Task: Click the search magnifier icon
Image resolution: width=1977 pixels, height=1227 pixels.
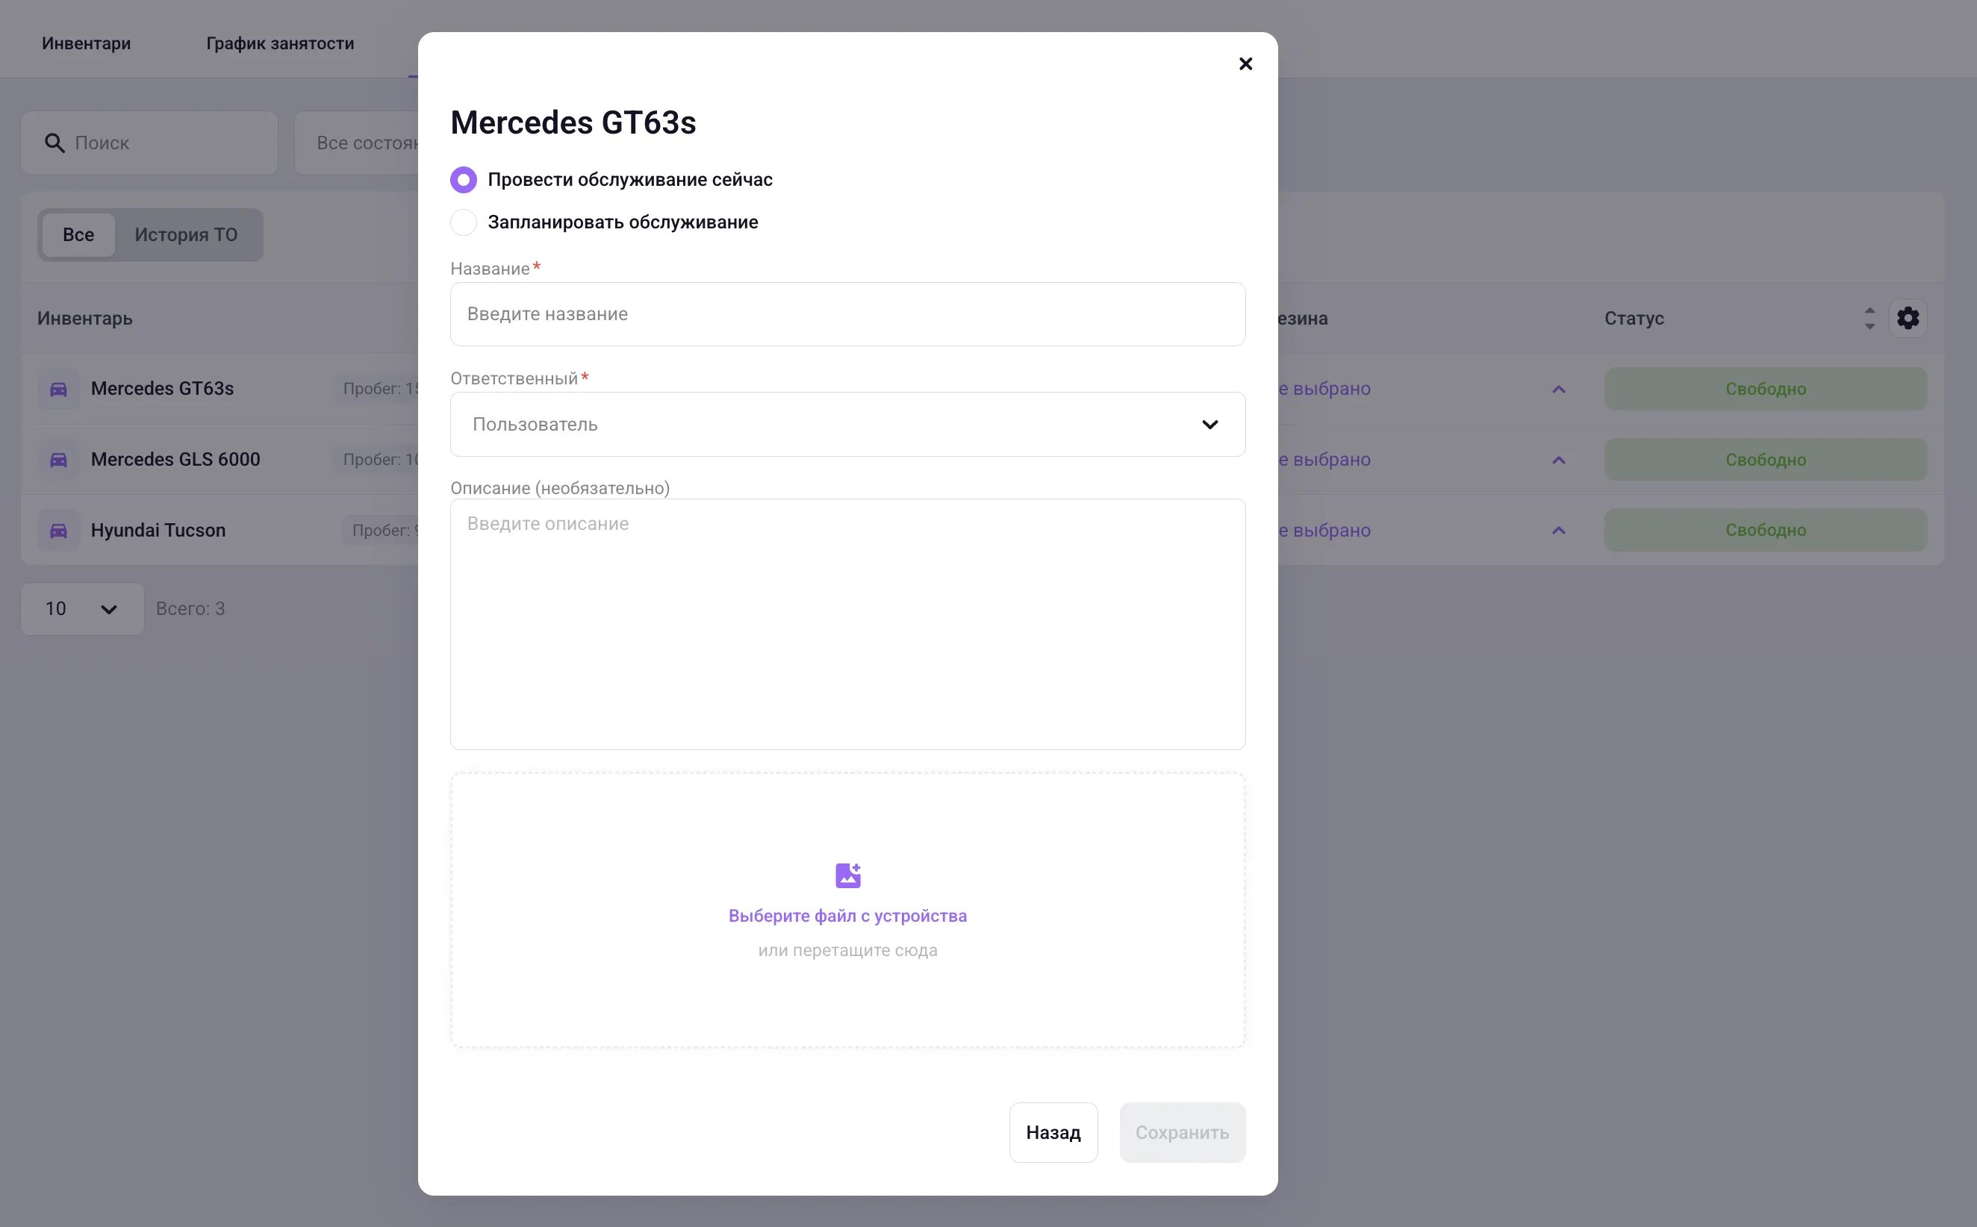Action: pyautogui.click(x=55, y=143)
